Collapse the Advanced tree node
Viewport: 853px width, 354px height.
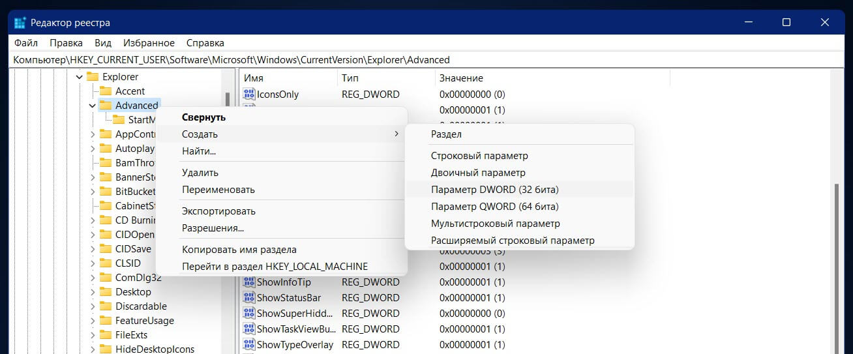pos(92,106)
